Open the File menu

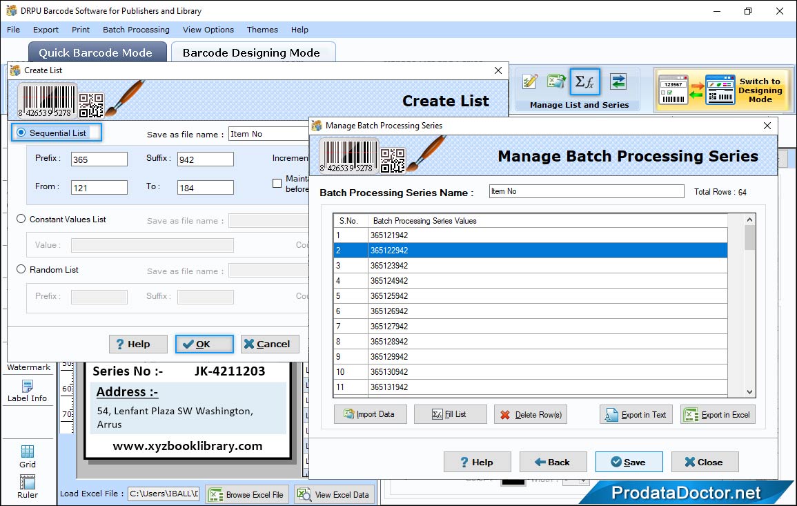point(14,30)
